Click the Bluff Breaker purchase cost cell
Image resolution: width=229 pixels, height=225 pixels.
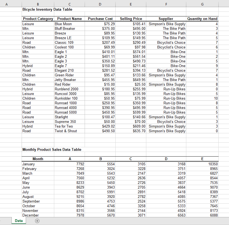[x=100, y=28]
